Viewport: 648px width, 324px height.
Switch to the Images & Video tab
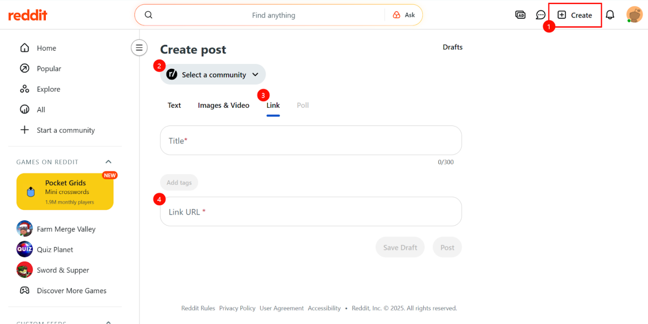(223, 105)
